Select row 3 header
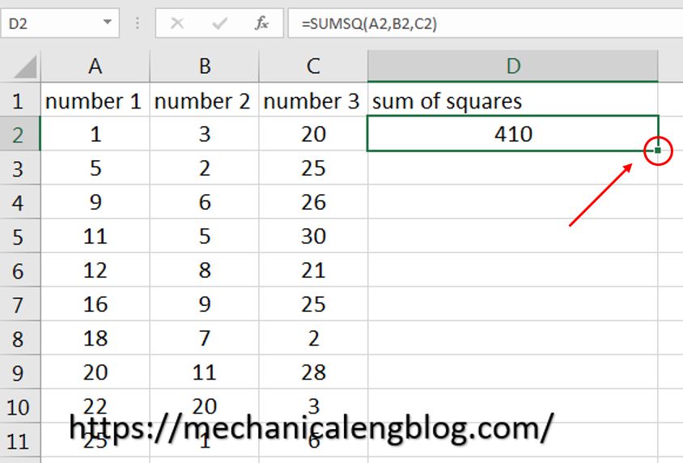 tap(19, 168)
